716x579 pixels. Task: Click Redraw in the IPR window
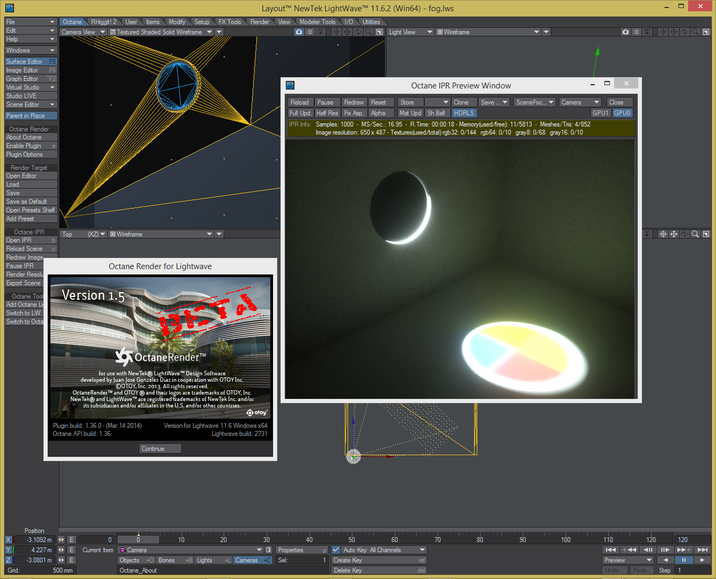[x=354, y=102]
